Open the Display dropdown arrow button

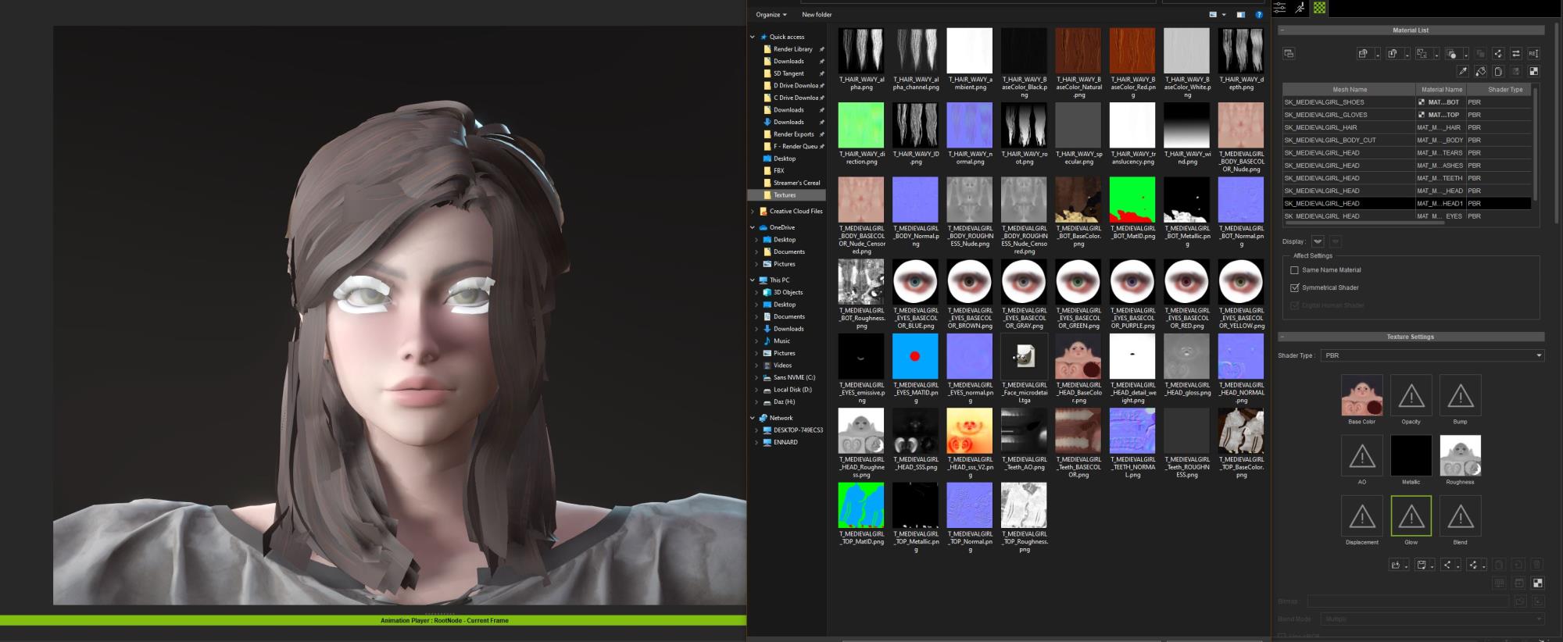(x=1318, y=241)
